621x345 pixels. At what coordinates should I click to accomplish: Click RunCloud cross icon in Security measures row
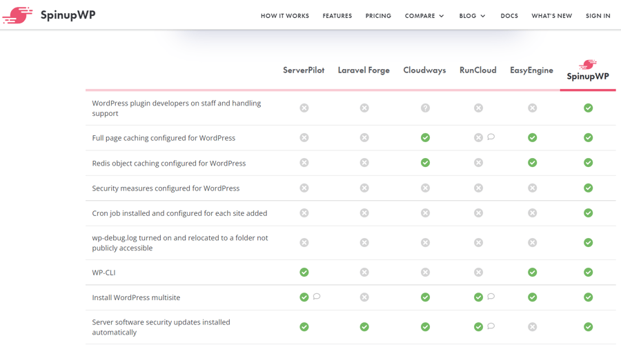478,188
